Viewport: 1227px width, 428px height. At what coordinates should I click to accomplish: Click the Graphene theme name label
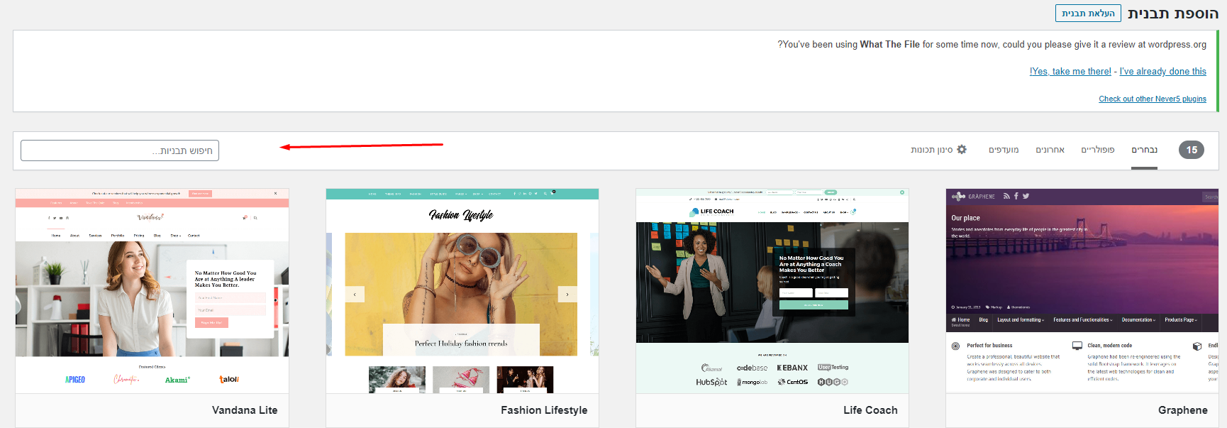(x=1183, y=410)
